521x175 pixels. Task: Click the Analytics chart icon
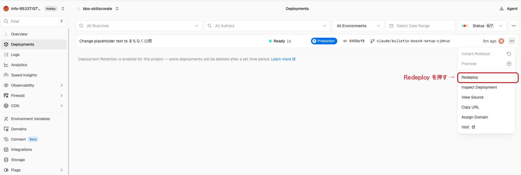tap(6, 65)
